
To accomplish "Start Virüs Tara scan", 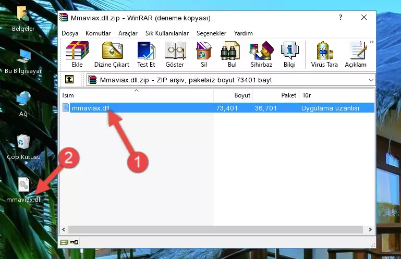I will tap(324, 54).
